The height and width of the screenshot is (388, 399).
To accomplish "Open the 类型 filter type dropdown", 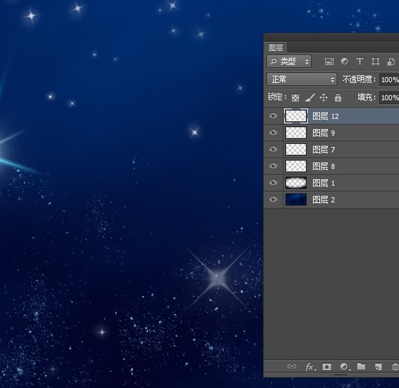I will pos(289,61).
